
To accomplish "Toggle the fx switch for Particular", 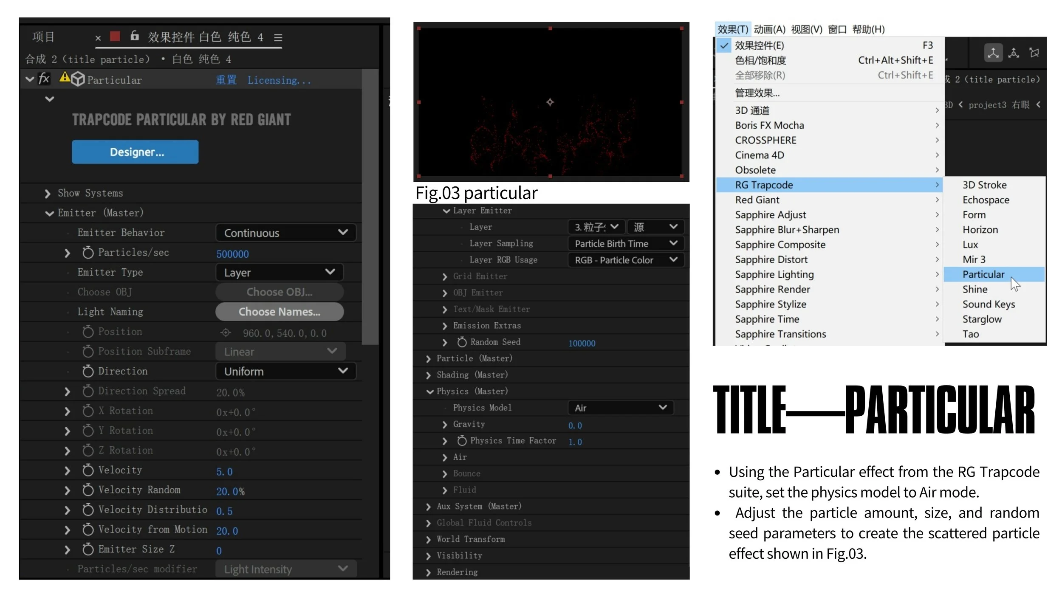I will 44,79.
